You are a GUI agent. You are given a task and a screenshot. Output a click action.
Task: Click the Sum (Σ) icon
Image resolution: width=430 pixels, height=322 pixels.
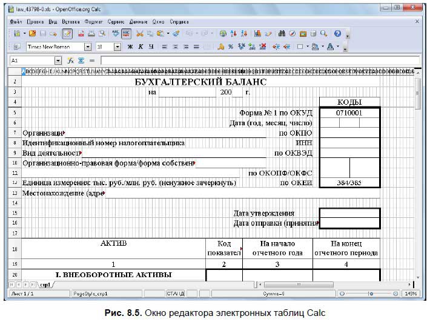(x=81, y=61)
